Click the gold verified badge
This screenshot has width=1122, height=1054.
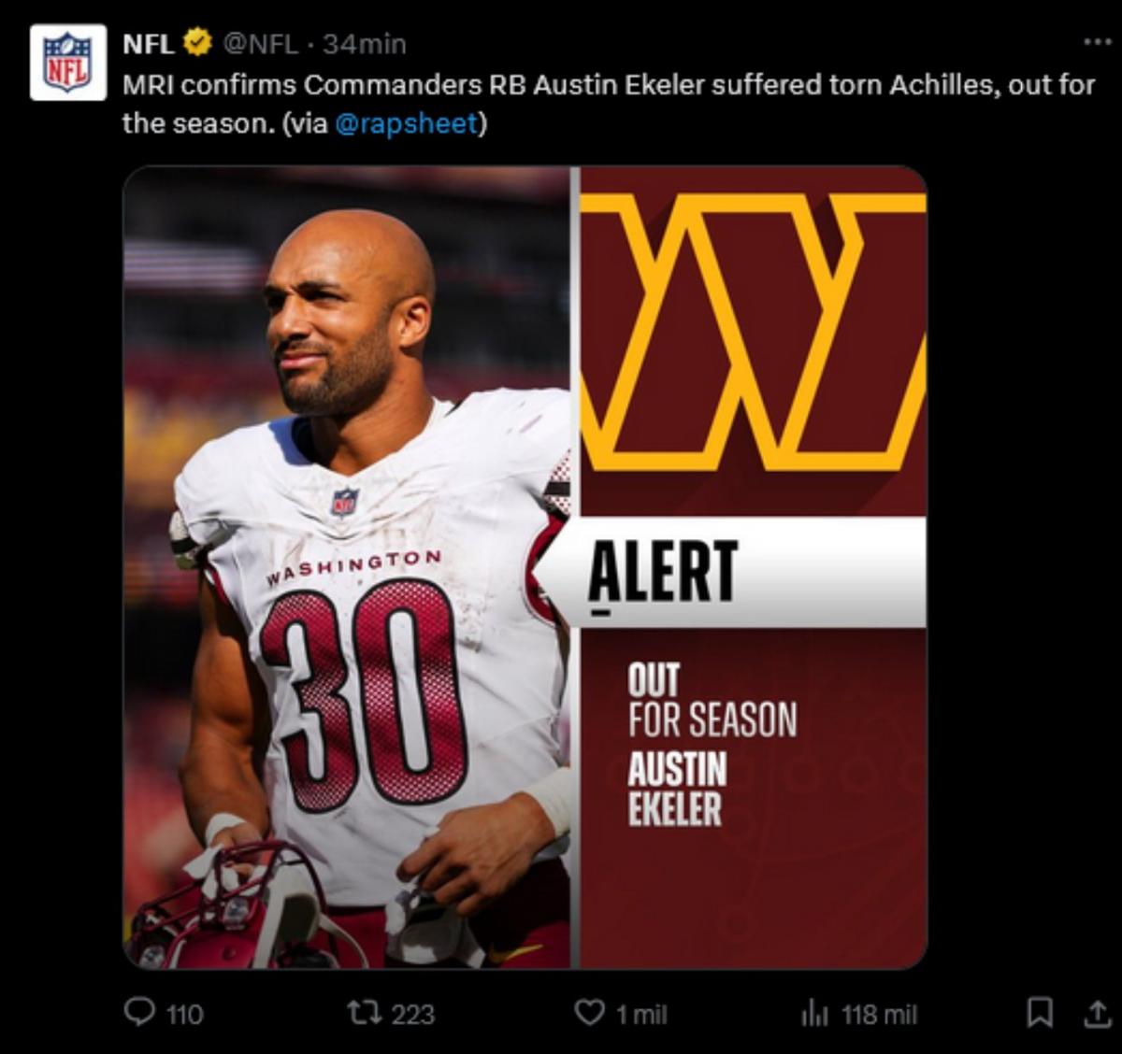coord(197,43)
